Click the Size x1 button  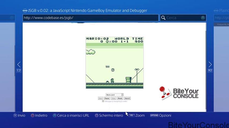[127, 98]
